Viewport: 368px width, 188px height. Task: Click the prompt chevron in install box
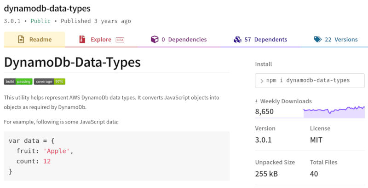(262, 81)
